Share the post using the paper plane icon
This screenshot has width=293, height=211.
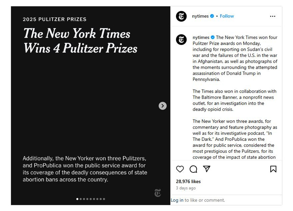pos(207,169)
